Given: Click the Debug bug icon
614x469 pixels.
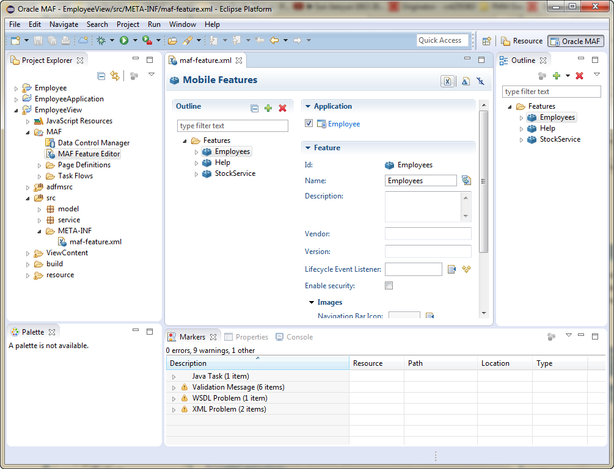Looking at the screenshot, I should (101, 40).
